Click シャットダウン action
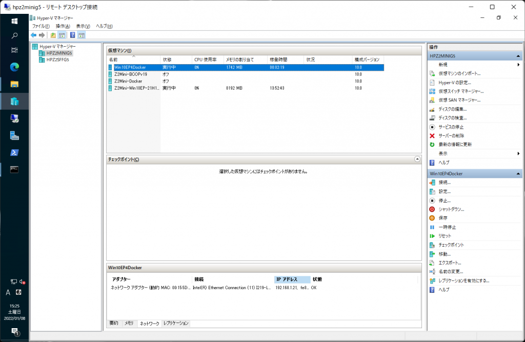 pos(451,209)
